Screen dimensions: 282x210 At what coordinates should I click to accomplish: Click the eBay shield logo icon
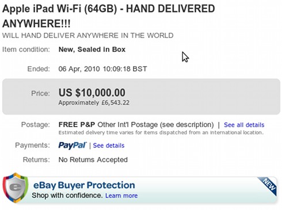coord(16,188)
